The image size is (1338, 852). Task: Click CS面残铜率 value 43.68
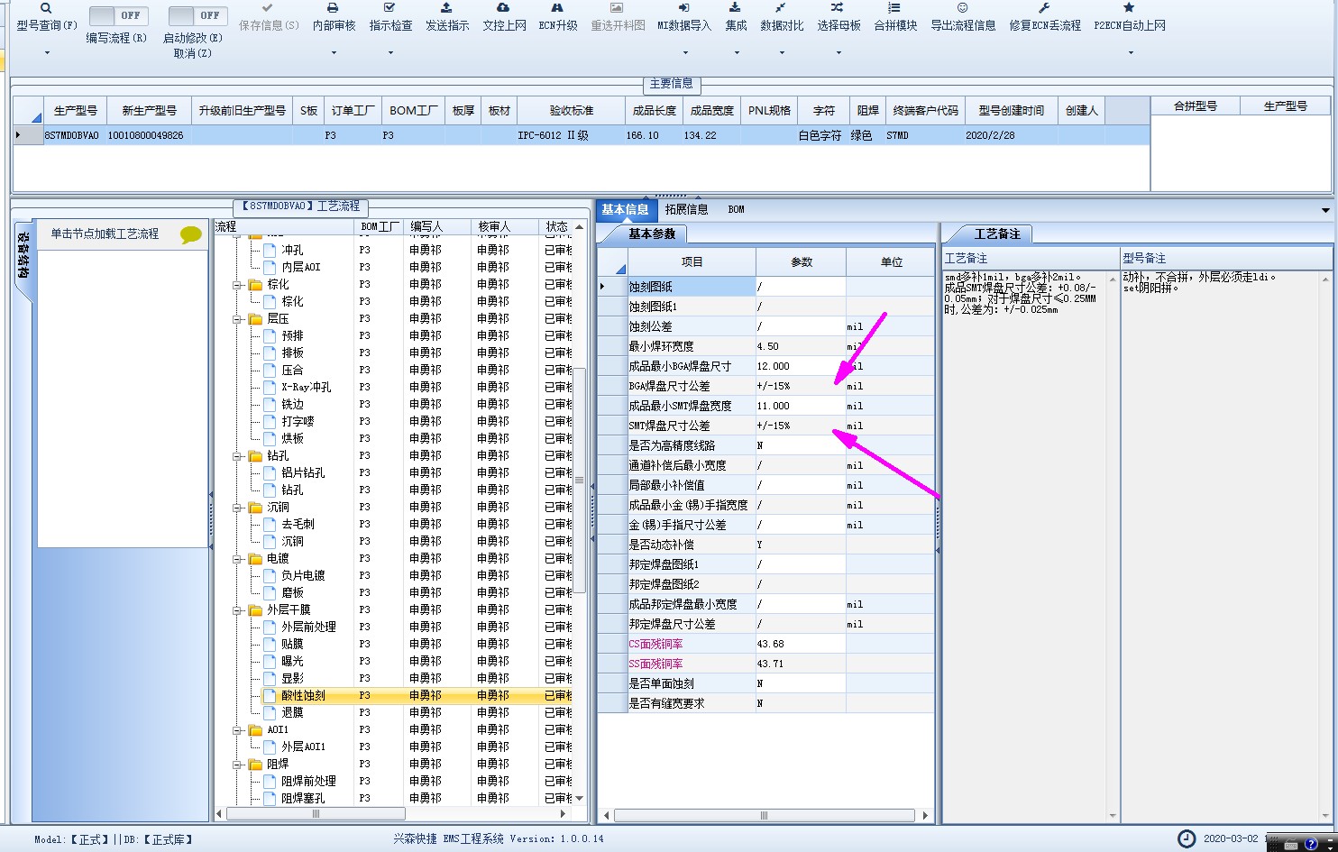point(801,644)
